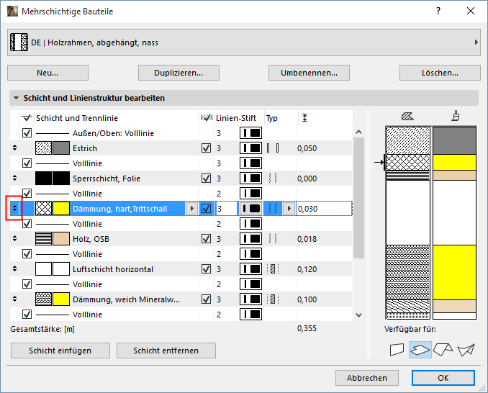Image resolution: width=488 pixels, height=393 pixels.
Task: Click the Linien-Stift column header
Action: (x=236, y=118)
